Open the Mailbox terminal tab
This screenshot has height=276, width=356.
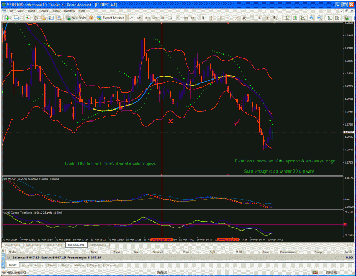[79, 265]
